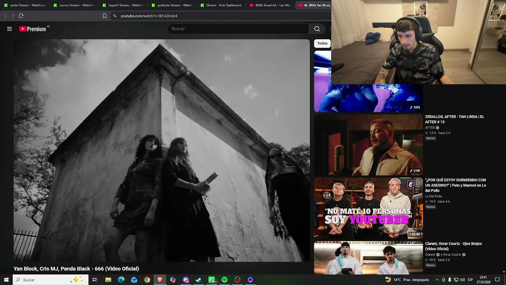Open the Ojos Brujos video thumbnail
506x285 pixels.
coord(368,258)
